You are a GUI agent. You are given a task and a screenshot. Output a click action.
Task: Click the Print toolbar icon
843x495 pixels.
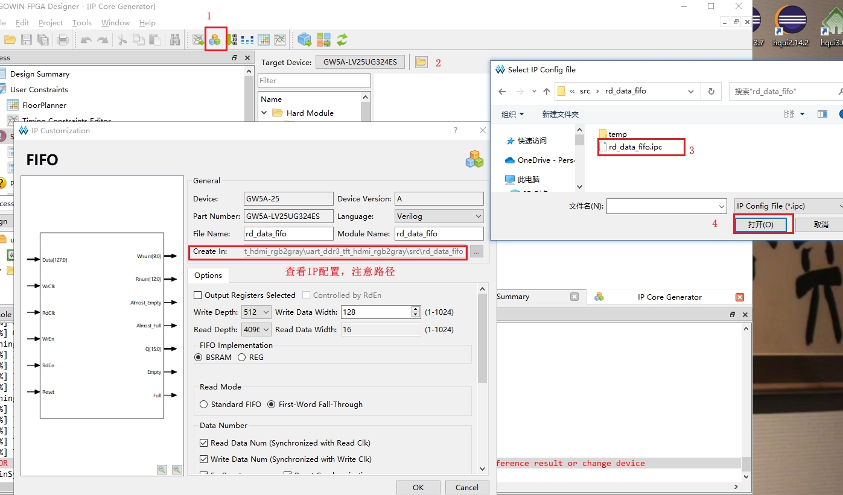click(63, 40)
